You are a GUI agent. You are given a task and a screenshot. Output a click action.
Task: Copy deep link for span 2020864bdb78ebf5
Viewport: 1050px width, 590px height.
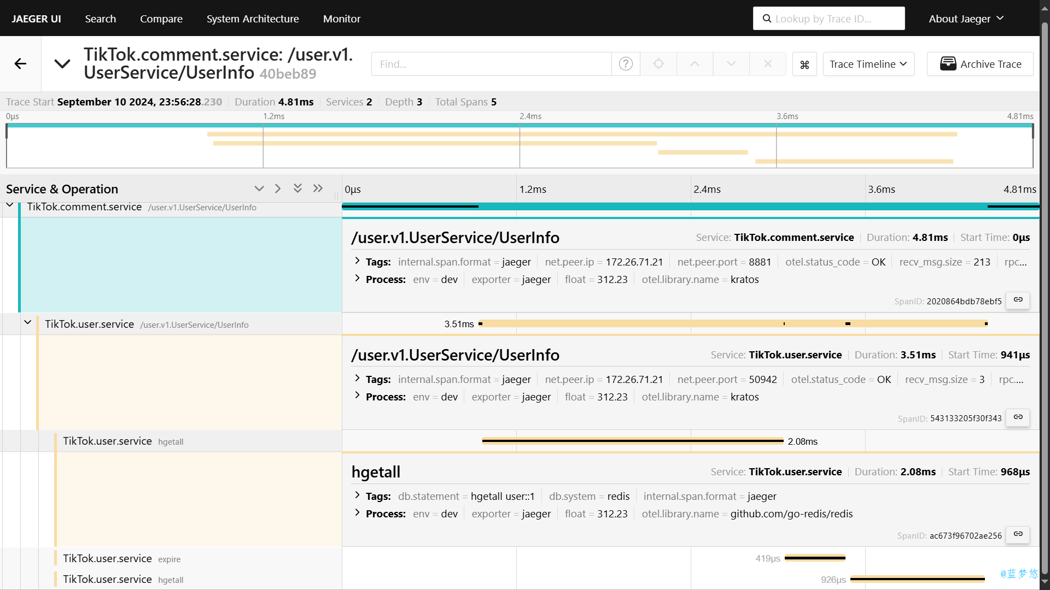[1018, 300]
